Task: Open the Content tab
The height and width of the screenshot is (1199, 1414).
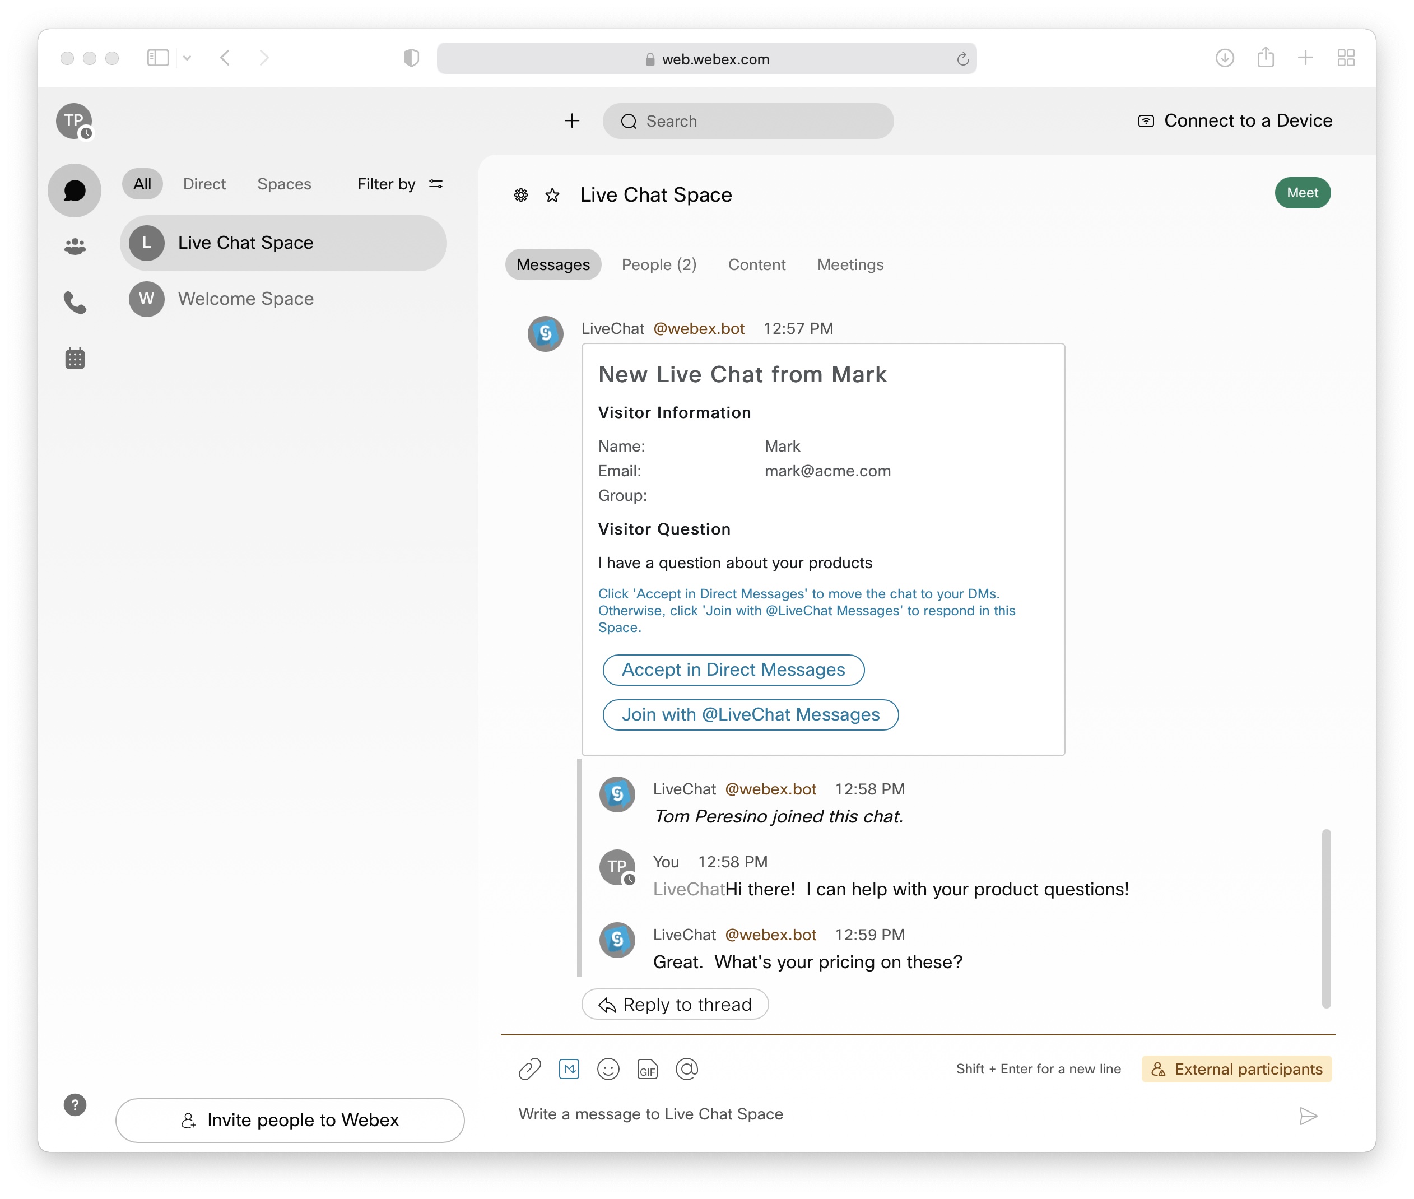Action: pyautogui.click(x=756, y=264)
